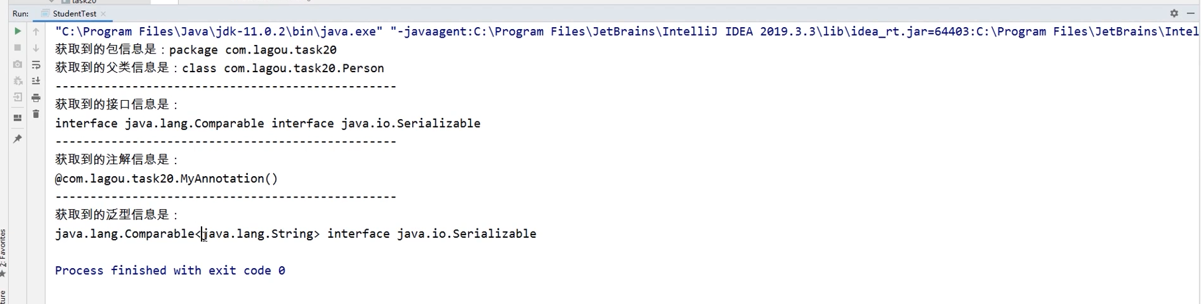Rerun StudentTest with the green play icon
1201x304 pixels.
point(18,31)
